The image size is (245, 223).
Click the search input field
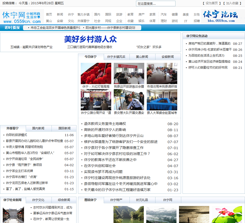[155, 4]
